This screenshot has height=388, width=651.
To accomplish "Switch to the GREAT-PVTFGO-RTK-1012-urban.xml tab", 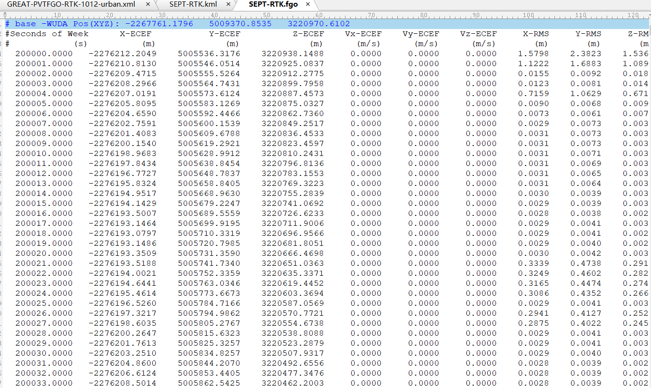I will (x=71, y=4).
